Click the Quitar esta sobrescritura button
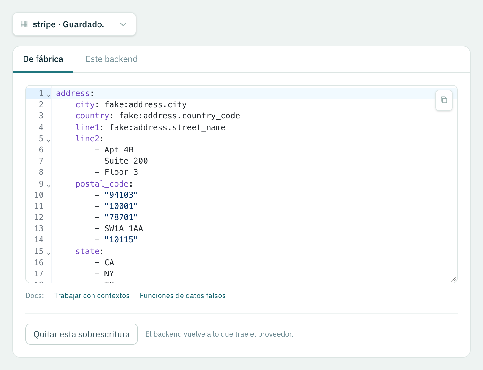 [82, 334]
